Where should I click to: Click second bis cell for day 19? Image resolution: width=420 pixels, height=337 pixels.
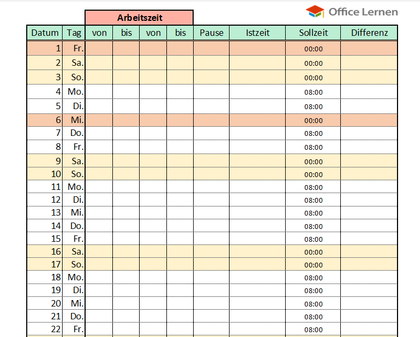pyautogui.click(x=180, y=290)
